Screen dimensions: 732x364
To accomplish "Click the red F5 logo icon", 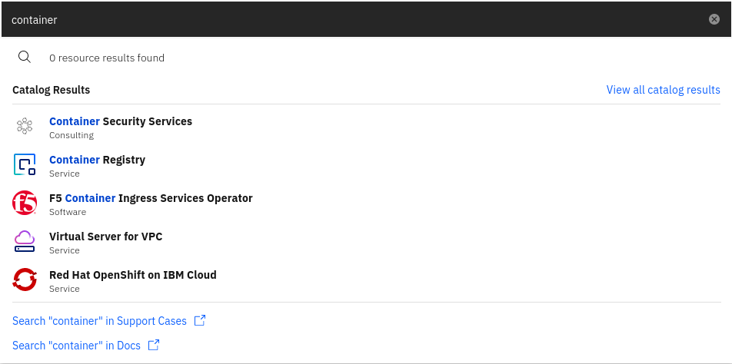I will [25, 204].
